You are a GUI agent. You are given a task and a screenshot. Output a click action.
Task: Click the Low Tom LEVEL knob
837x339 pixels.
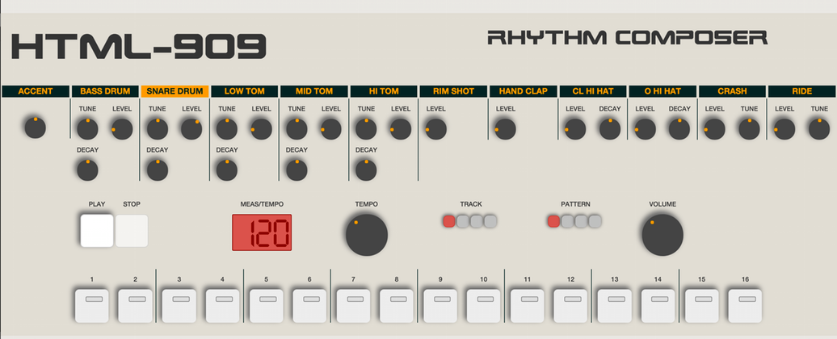click(261, 129)
